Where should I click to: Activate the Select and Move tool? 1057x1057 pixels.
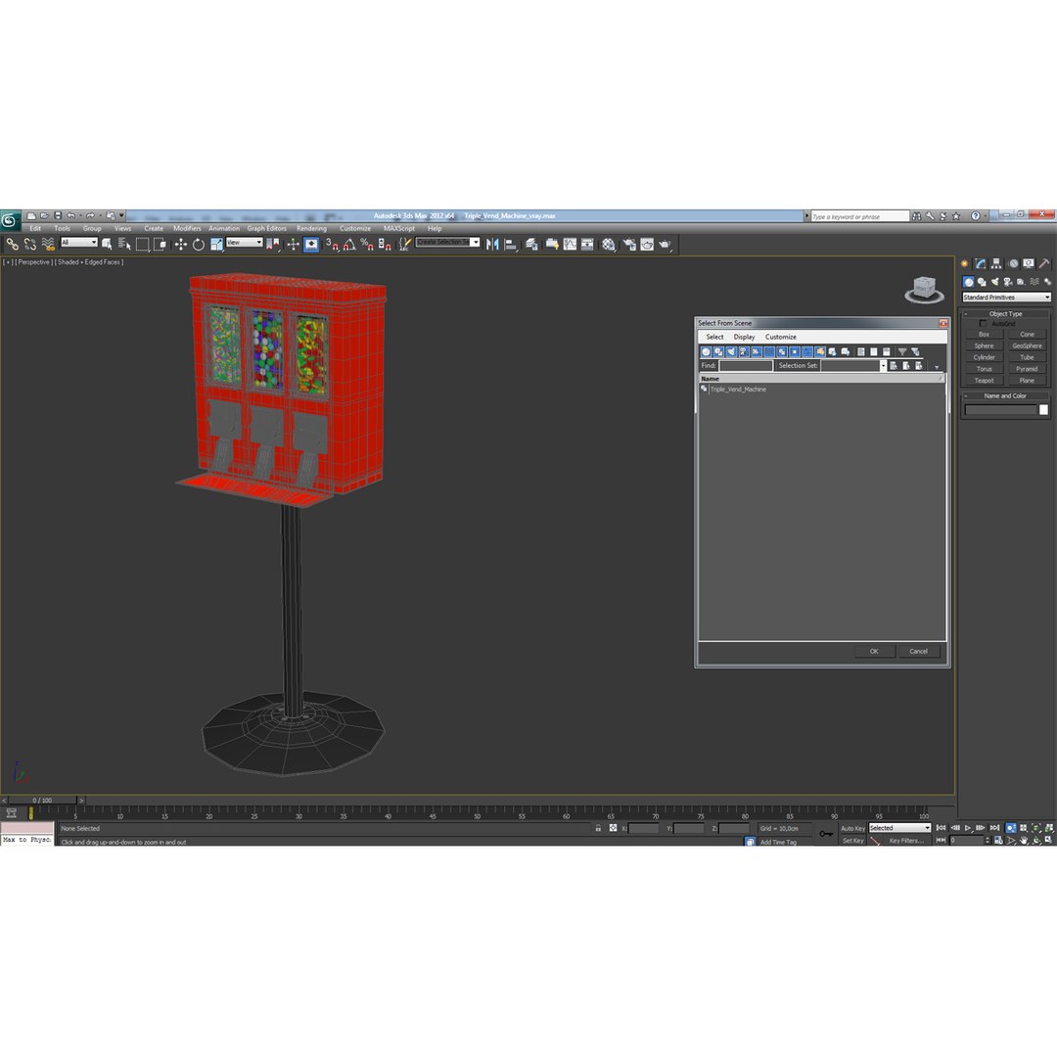click(181, 244)
